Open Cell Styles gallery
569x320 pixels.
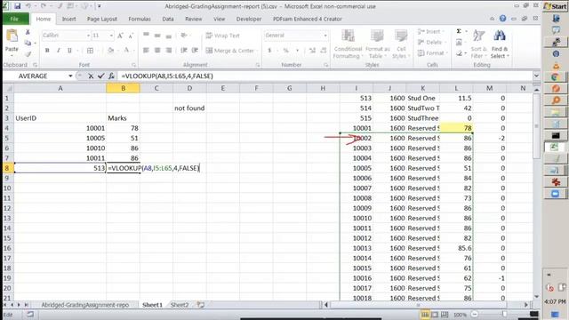point(401,44)
